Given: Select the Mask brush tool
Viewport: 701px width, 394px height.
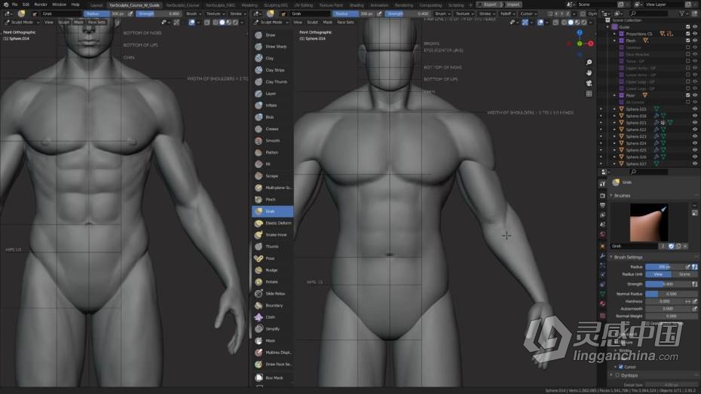Looking at the screenshot, I should coord(272,341).
